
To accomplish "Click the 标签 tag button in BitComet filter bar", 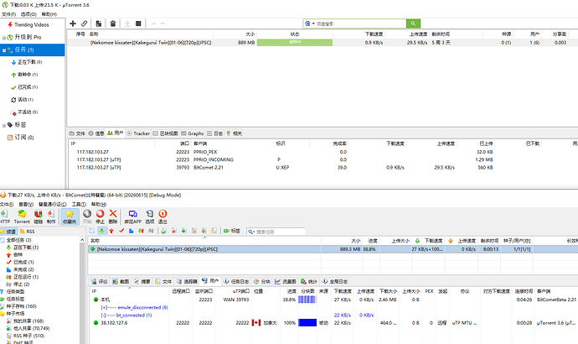I will tap(231, 231).
